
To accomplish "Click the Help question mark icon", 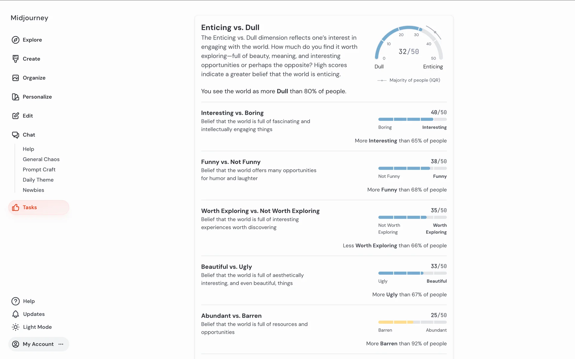I will pyautogui.click(x=16, y=301).
